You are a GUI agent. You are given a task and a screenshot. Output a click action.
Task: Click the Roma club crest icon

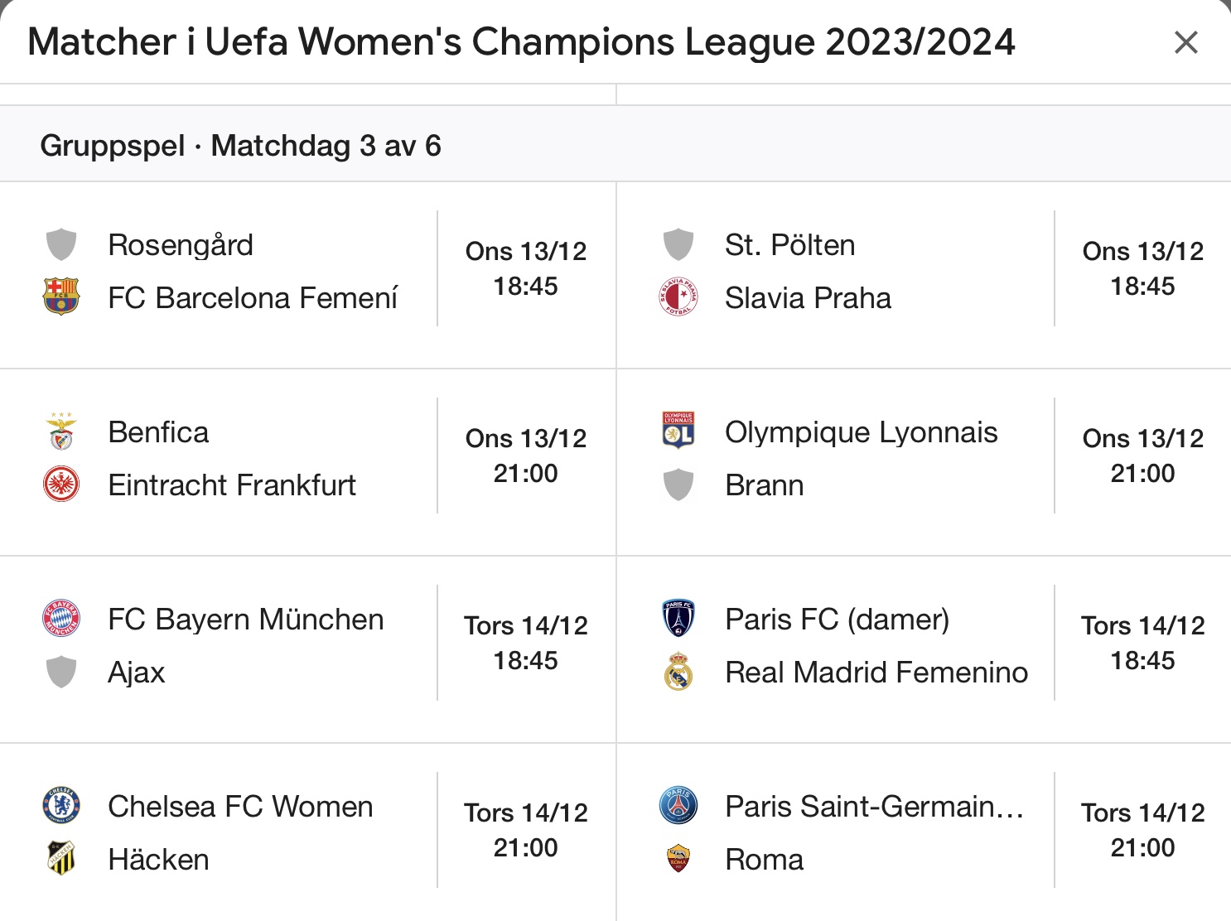678,859
